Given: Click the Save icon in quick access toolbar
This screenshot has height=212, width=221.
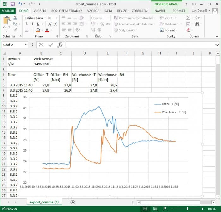Looking at the screenshot, I should point(12,4).
